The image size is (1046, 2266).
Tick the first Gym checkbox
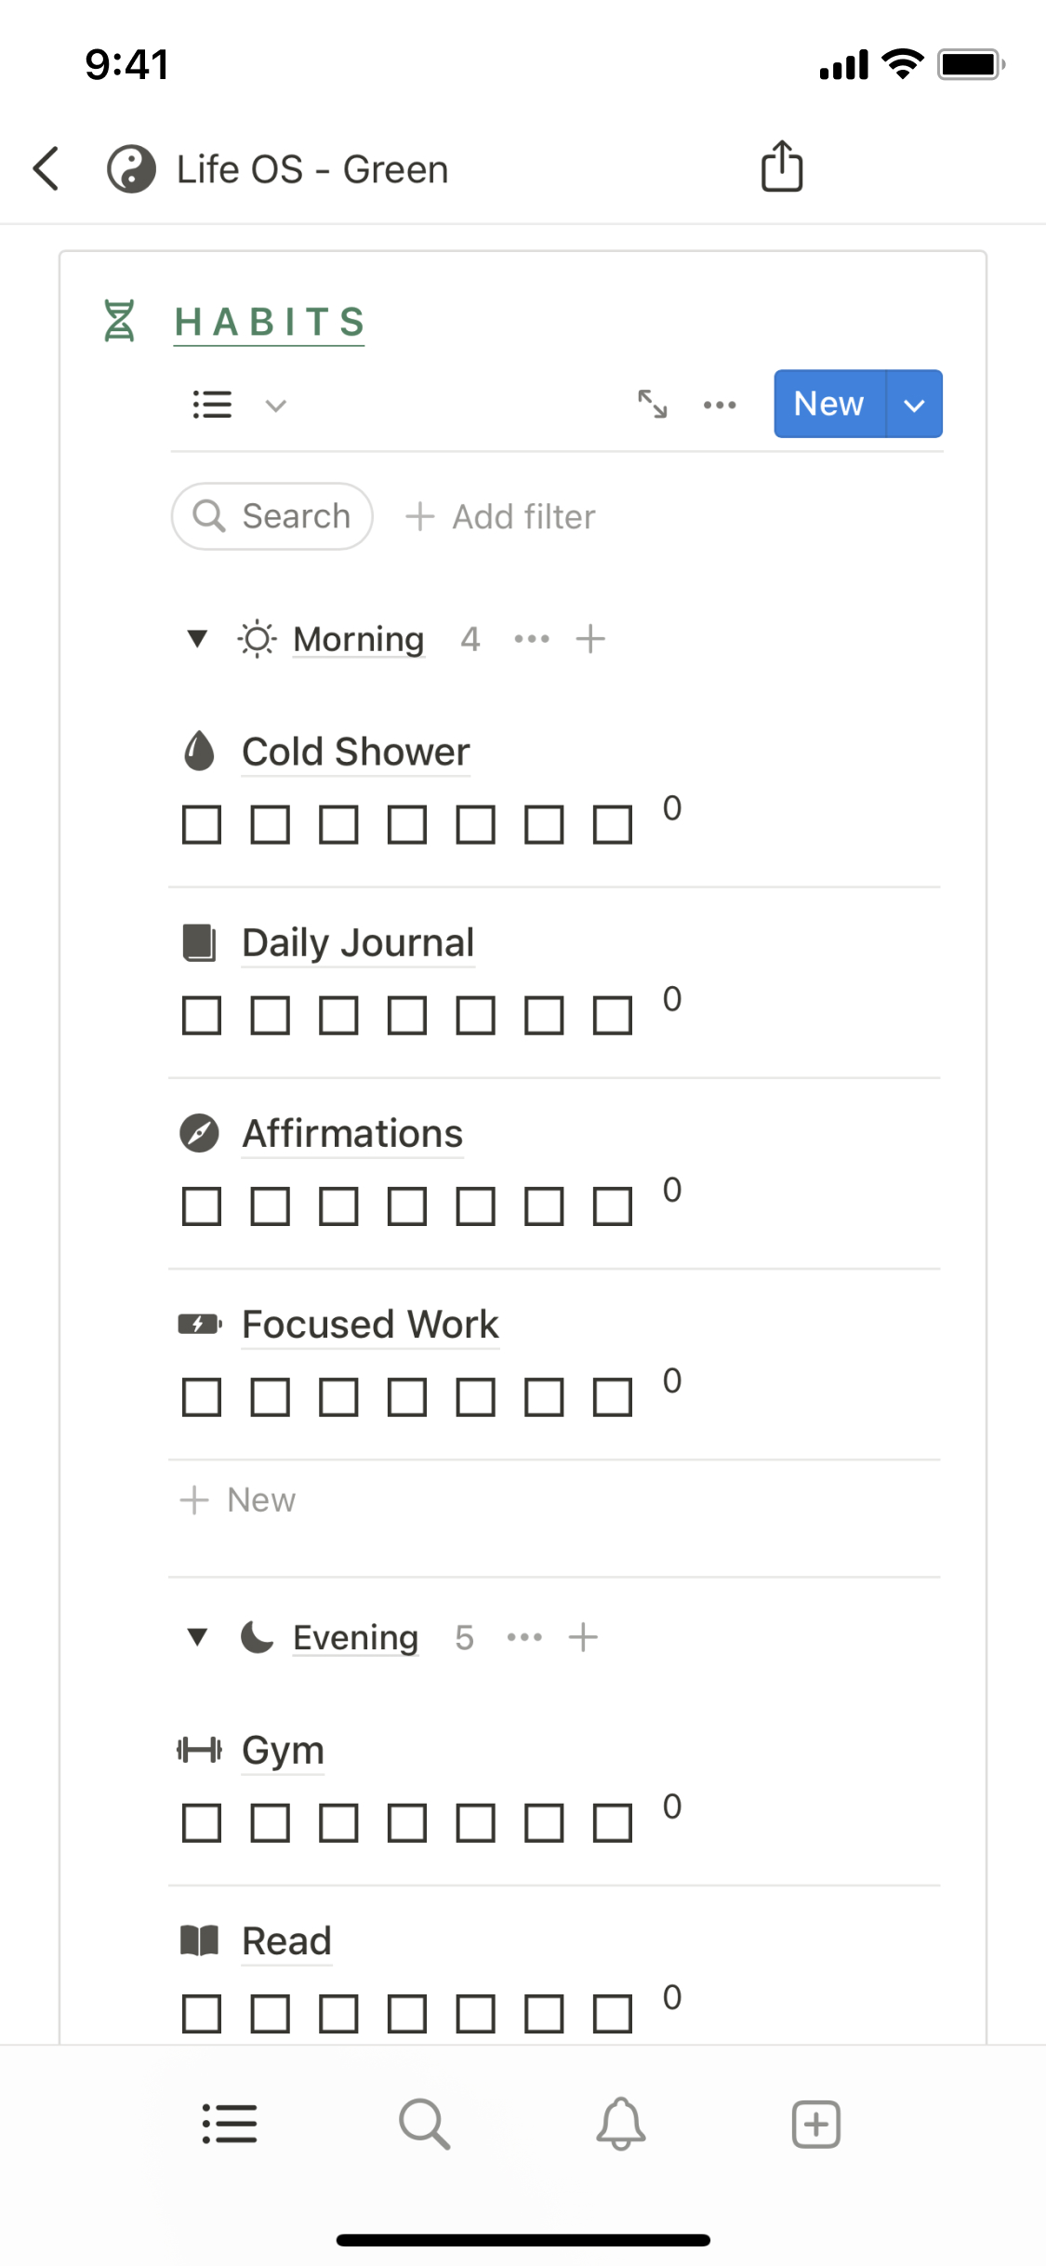tap(202, 1823)
